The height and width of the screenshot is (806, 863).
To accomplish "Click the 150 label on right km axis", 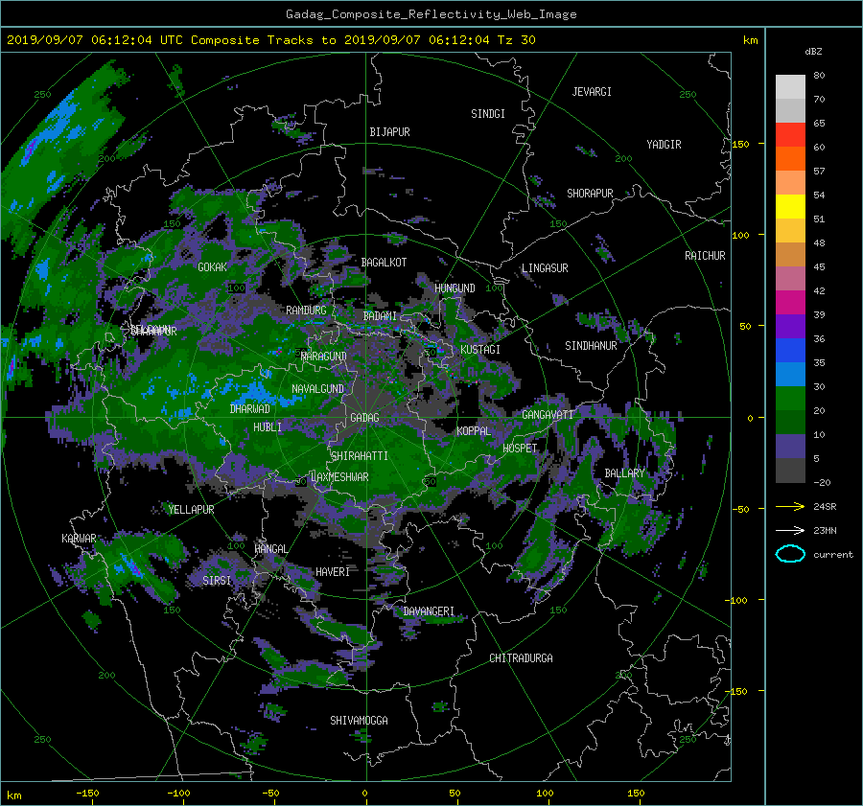I will [741, 144].
